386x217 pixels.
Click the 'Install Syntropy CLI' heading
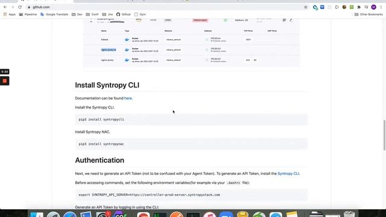click(x=107, y=85)
